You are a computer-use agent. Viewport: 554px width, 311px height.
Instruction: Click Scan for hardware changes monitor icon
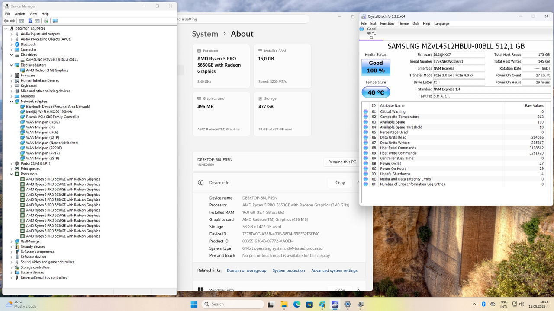tap(55, 21)
